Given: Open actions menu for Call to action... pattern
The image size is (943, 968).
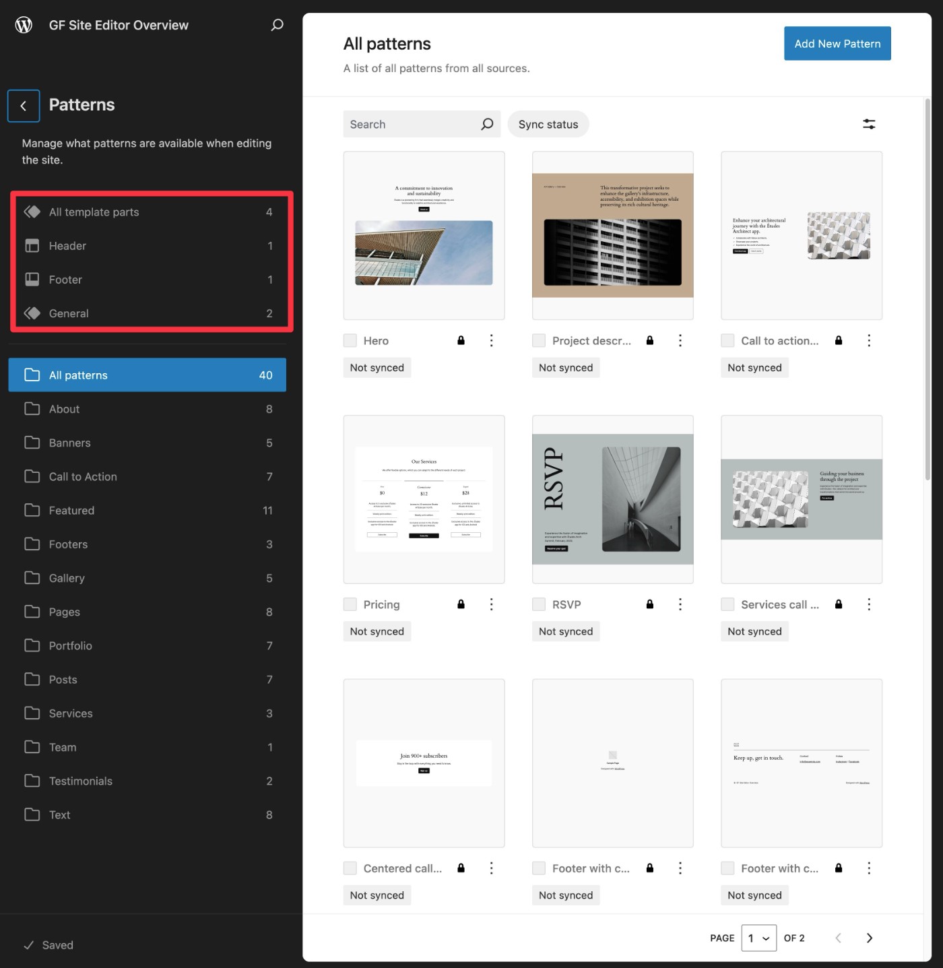Looking at the screenshot, I should point(869,341).
